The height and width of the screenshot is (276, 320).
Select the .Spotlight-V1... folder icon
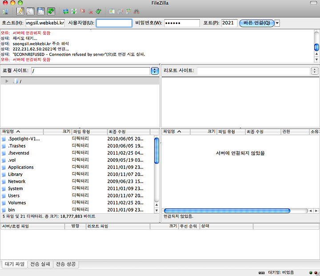point(4,139)
